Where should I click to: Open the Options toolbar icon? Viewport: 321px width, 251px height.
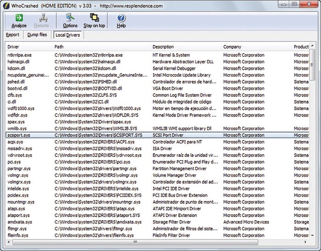coord(70,21)
